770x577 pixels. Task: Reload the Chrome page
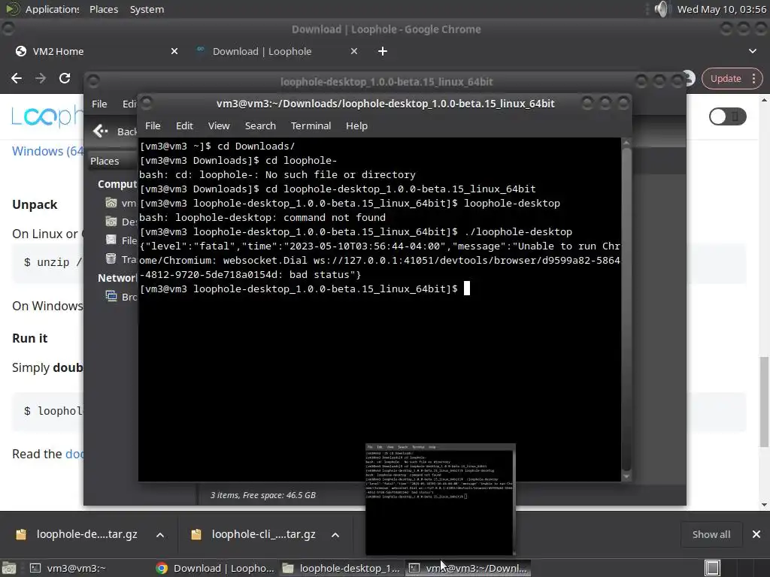click(x=65, y=78)
